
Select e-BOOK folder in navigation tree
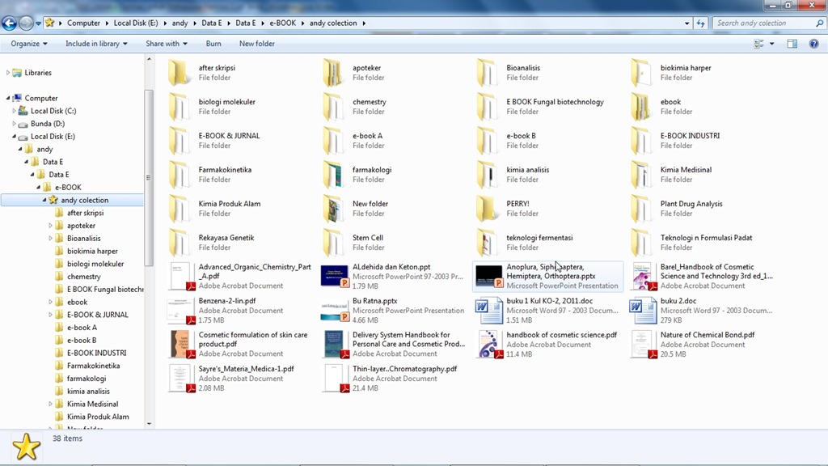click(x=68, y=188)
